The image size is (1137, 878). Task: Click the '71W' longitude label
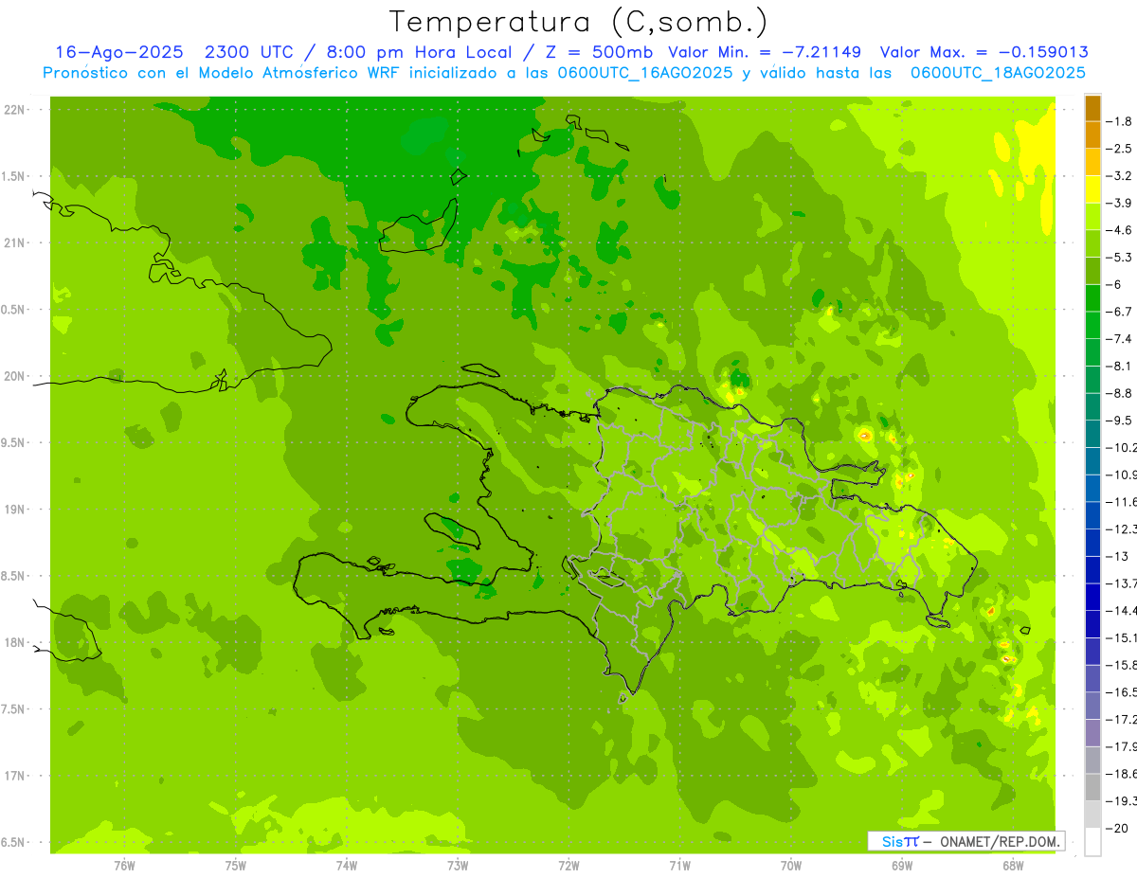679,865
